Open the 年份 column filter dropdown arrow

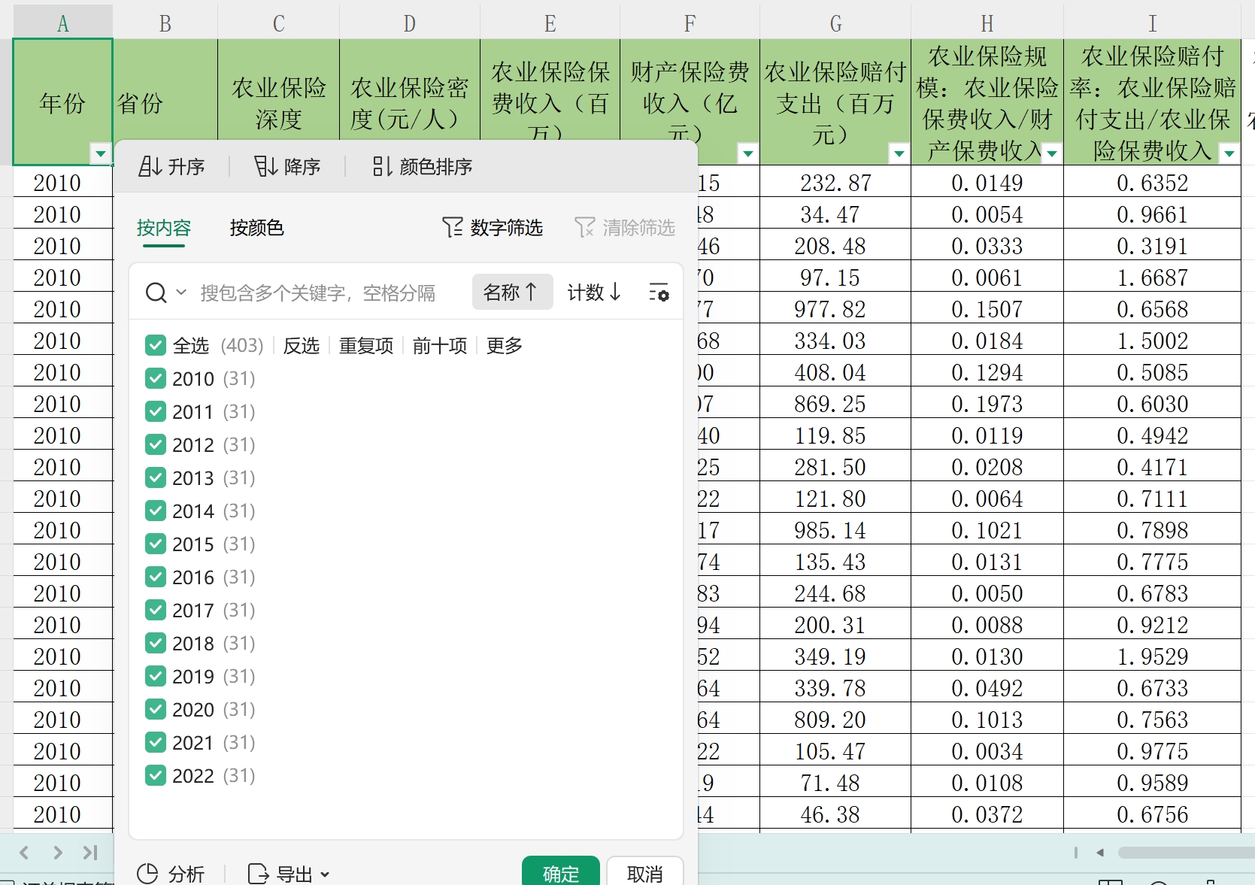(x=100, y=153)
